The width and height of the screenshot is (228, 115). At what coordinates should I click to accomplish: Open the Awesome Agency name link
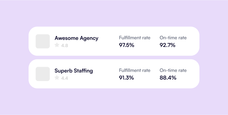77,38
